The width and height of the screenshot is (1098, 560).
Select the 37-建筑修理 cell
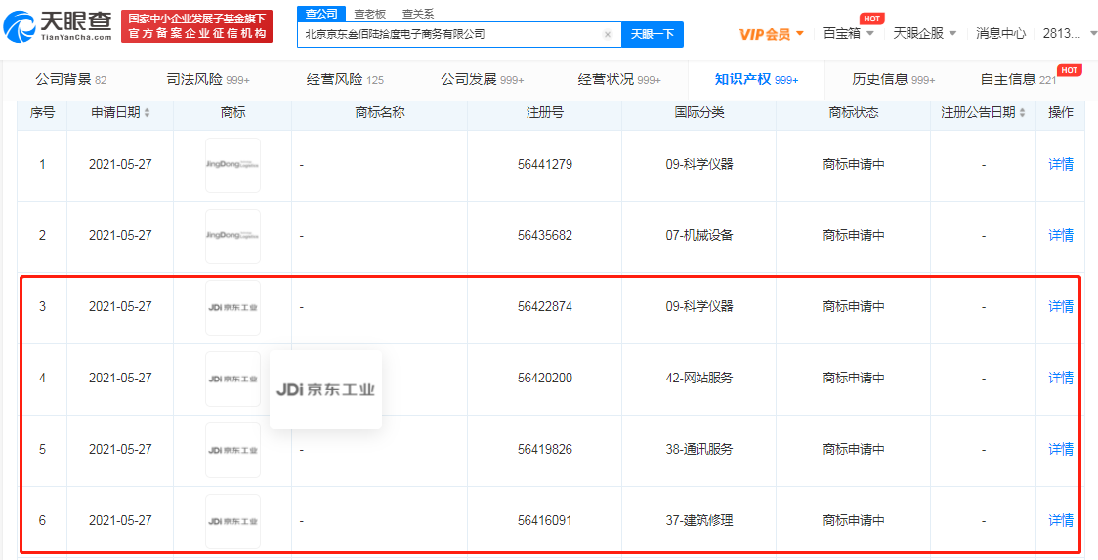[698, 522]
